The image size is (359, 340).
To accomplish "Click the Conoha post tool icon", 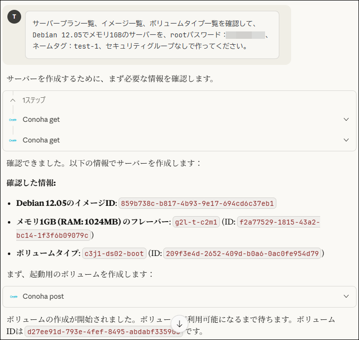I will (13, 297).
